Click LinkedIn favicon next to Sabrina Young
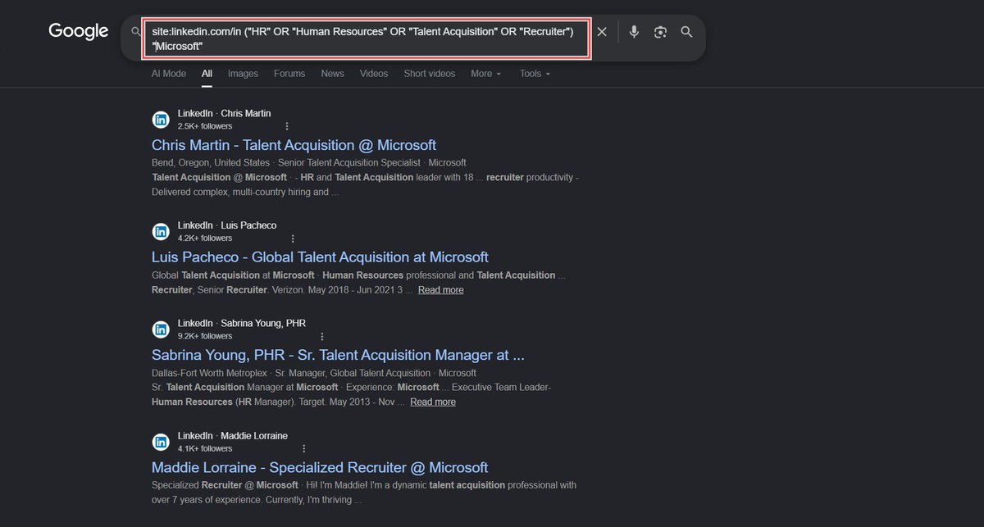This screenshot has width=984, height=527. (x=161, y=329)
